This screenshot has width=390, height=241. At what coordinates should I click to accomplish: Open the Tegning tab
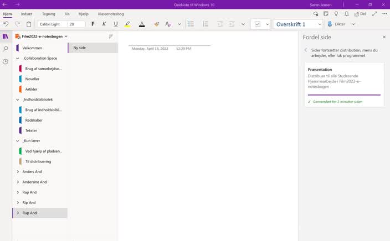49,14
